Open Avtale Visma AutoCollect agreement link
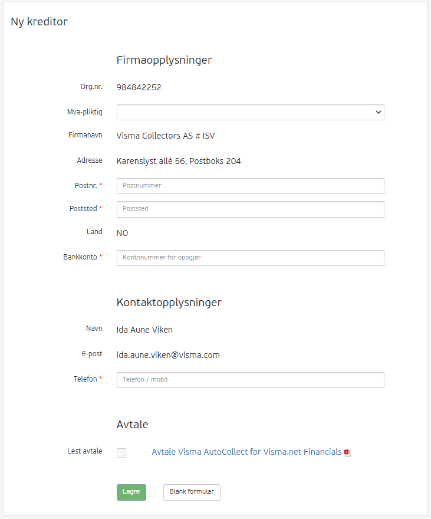Screen dimensions: 431x519 pos(246,452)
